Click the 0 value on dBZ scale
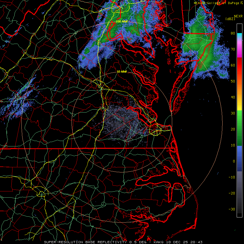244x244 pixels. (x=234, y=161)
